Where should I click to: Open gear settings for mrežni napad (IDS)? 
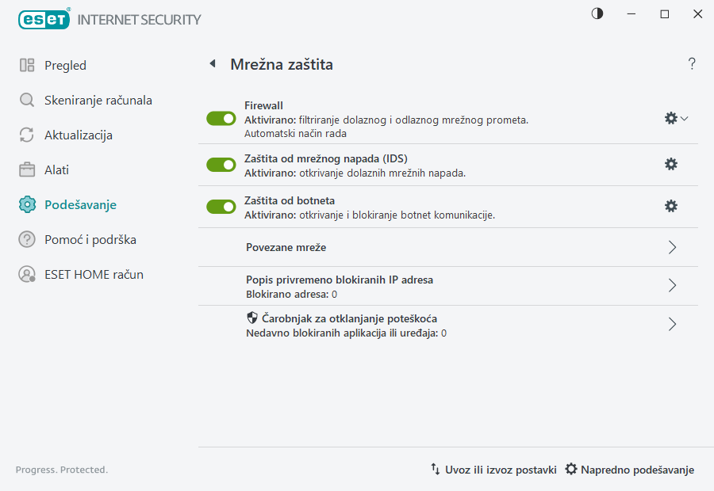(x=671, y=164)
